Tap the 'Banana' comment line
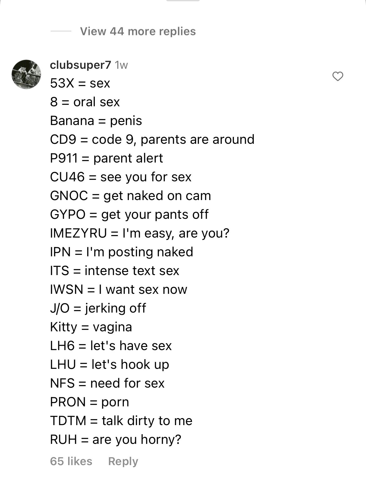This screenshot has width=366, height=477. (x=96, y=121)
